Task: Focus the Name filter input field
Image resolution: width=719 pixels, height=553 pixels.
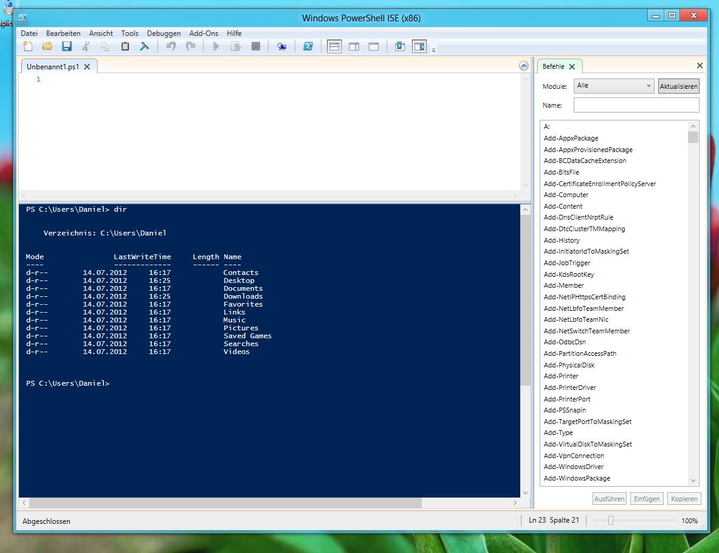Action: (x=636, y=105)
